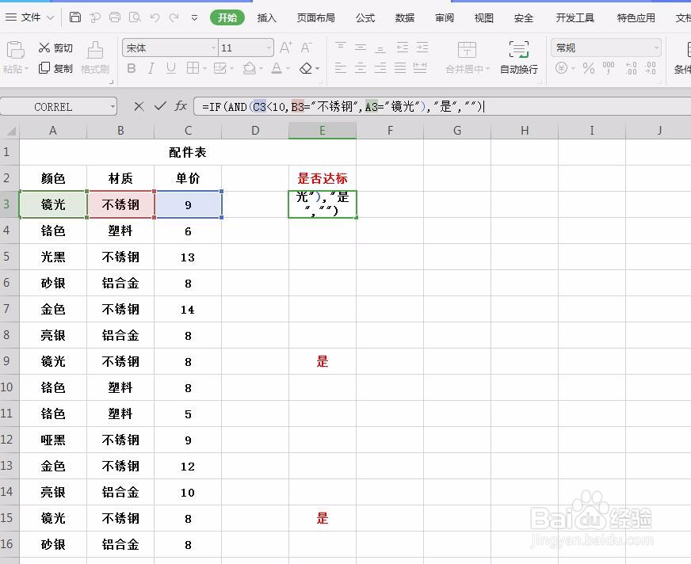Open the 文件 menu
This screenshot has width=691, height=564.
point(29,17)
